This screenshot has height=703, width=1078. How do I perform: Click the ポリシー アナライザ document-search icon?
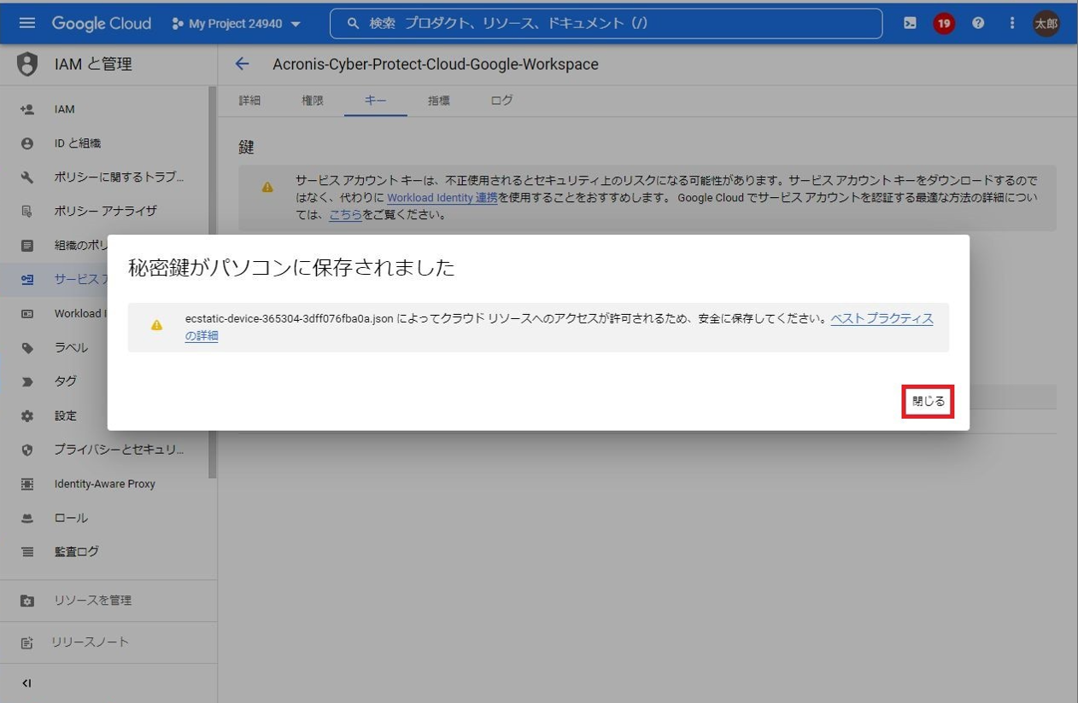pyautogui.click(x=27, y=211)
